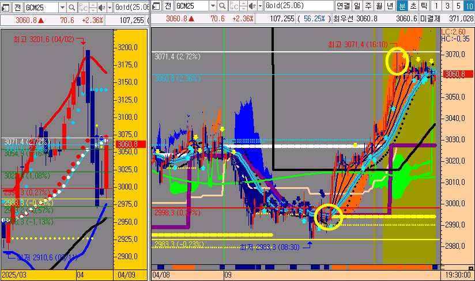
Task: Select GCM25 symbol input field in right window
Action: coord(192,6)
